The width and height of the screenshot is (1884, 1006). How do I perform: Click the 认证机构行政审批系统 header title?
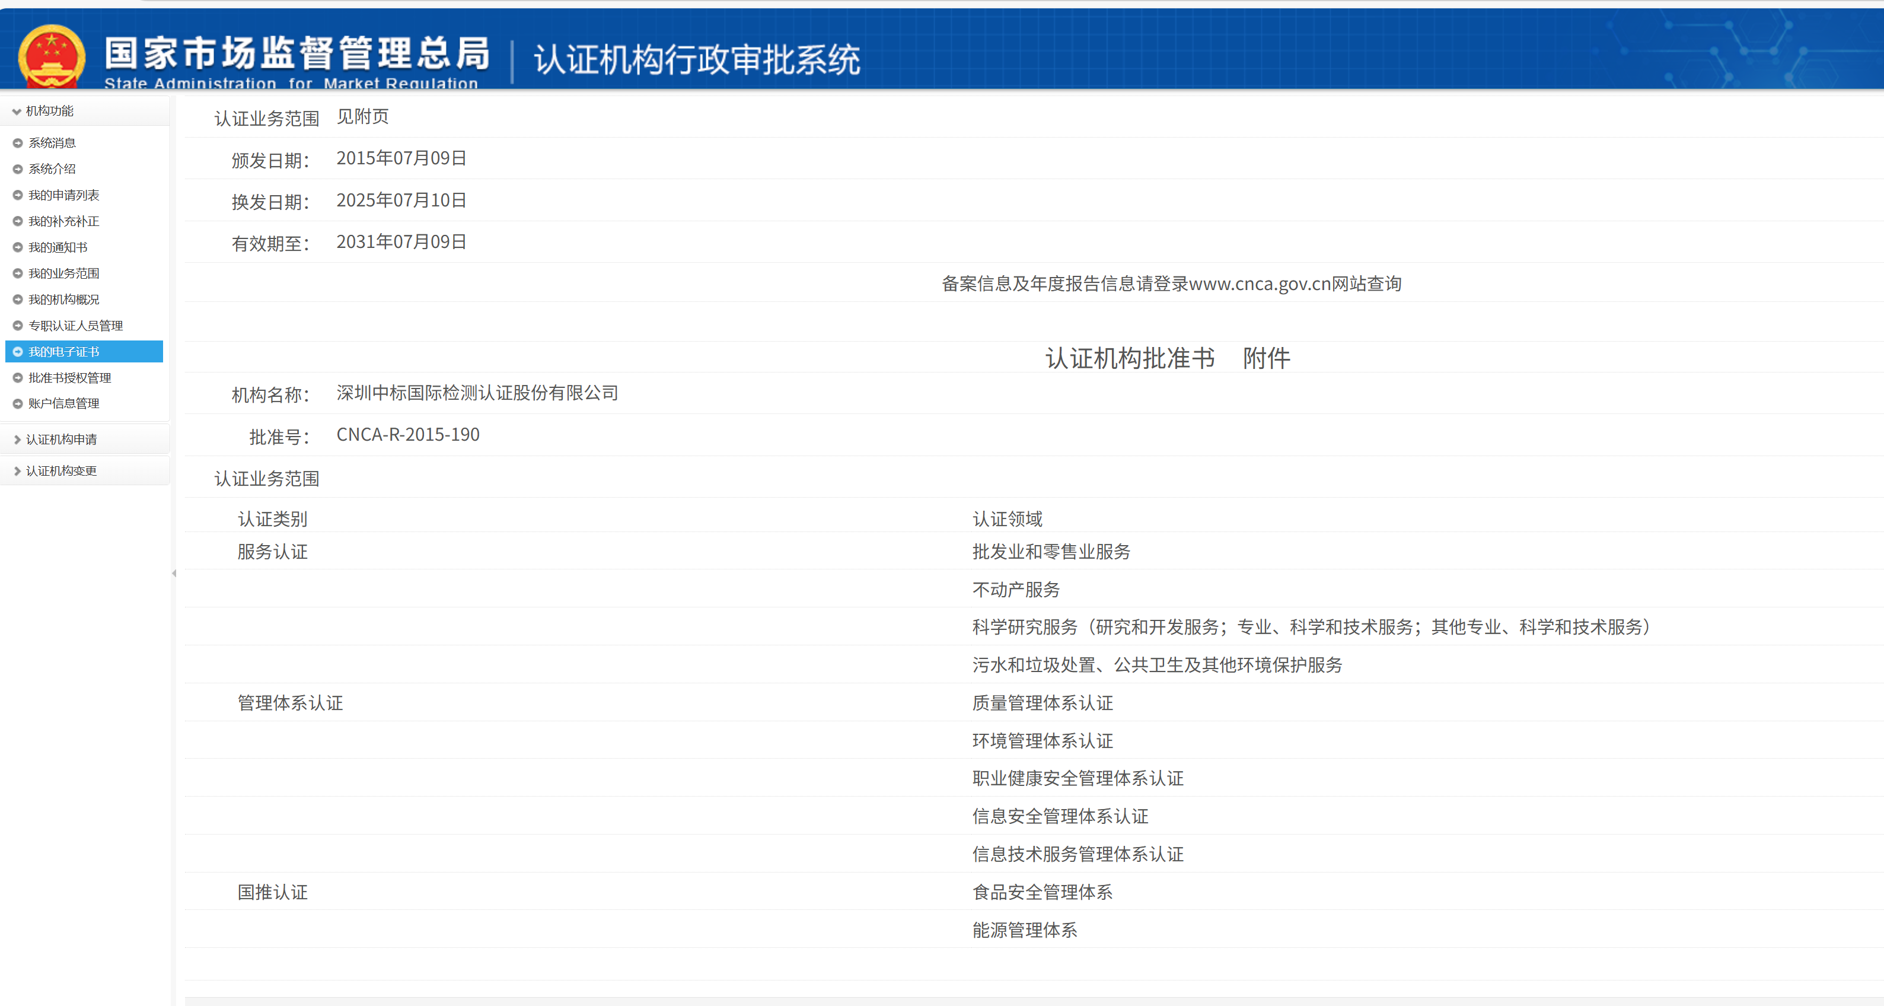tap(696, 59)
